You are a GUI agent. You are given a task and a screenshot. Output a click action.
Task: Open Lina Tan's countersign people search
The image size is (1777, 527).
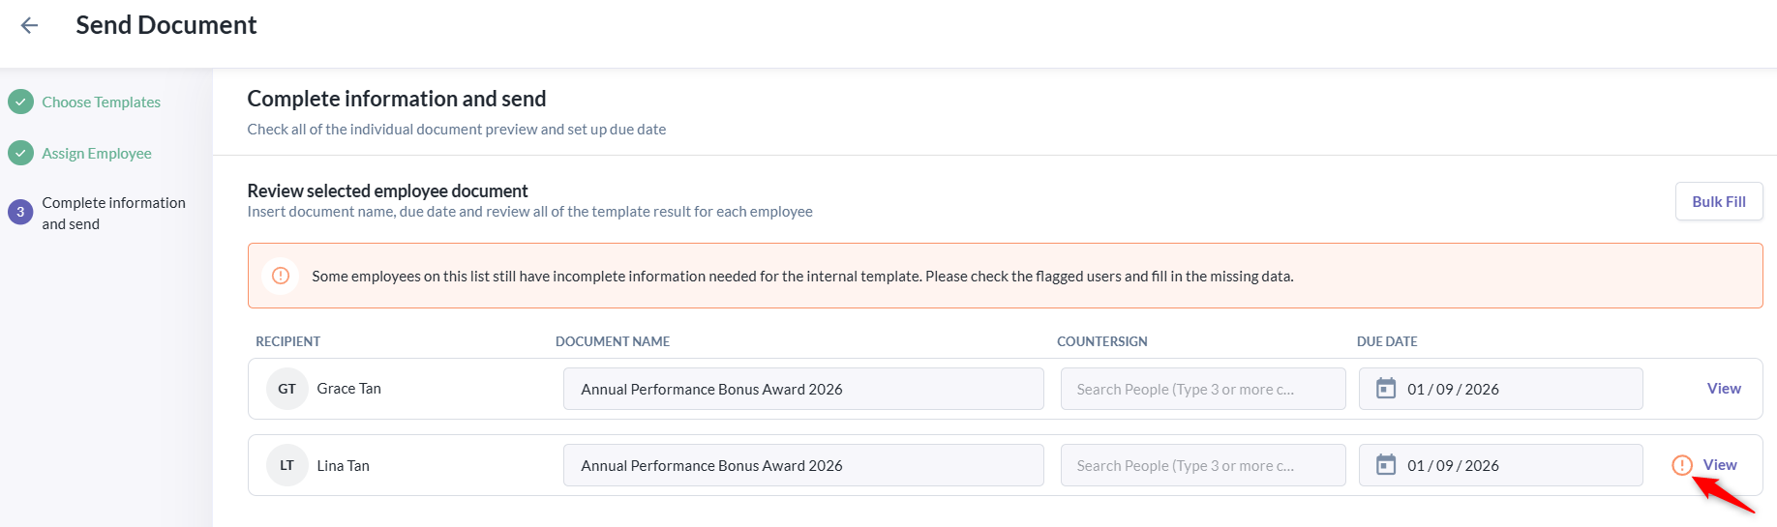1203,465
